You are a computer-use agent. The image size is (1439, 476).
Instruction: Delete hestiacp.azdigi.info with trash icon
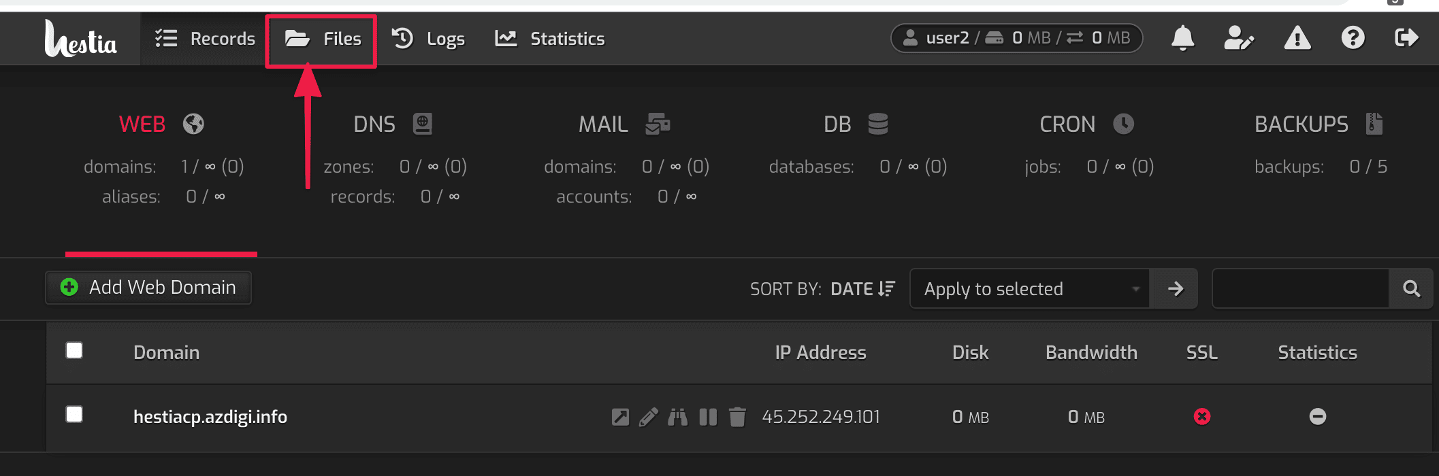[737, 417]
